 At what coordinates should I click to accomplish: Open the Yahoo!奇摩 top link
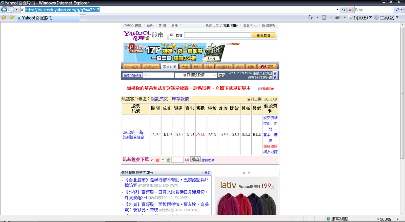point(133,26)
